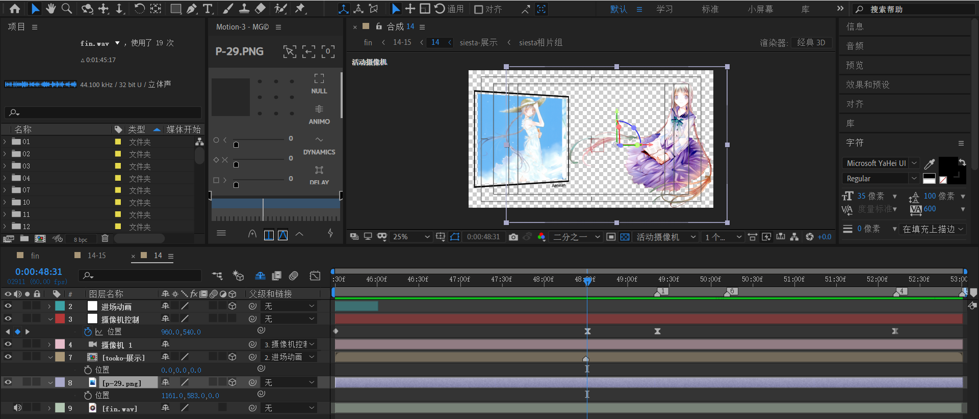Viewport: 979px width, 419px height.
Task: Open the 在填充上描边 stroke dropdown
Action: point(933,229)
